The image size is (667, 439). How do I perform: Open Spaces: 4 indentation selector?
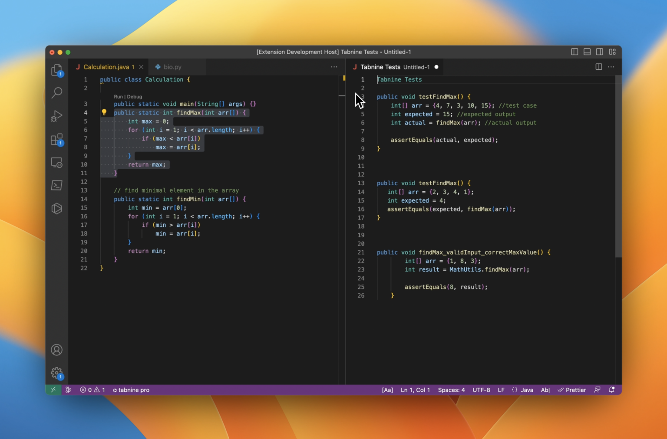[451, 390]
